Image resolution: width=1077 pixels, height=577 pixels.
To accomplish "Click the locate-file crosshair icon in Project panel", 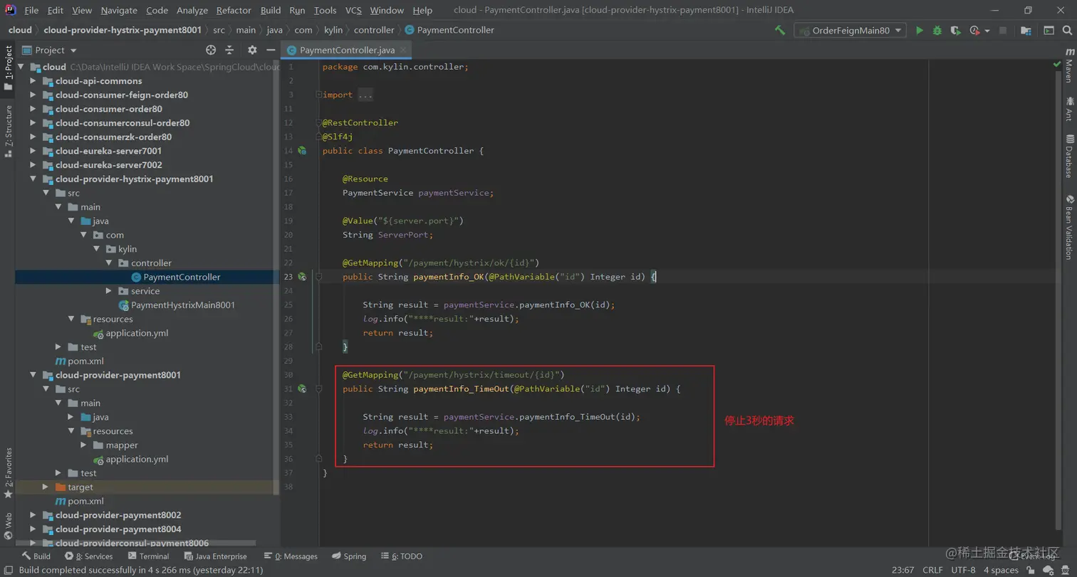I will pyautogui.click(x=211, y=50).
